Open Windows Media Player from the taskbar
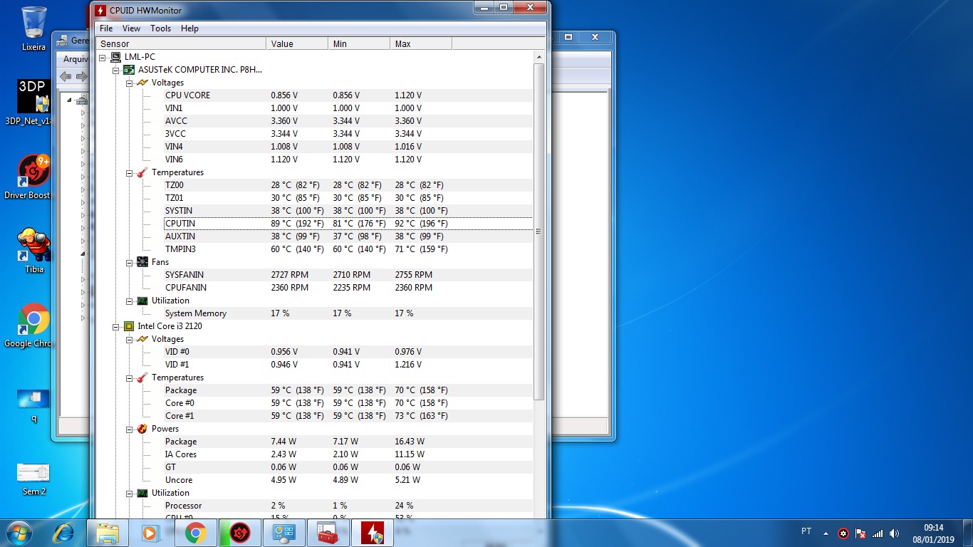 (x=150, y=533)
